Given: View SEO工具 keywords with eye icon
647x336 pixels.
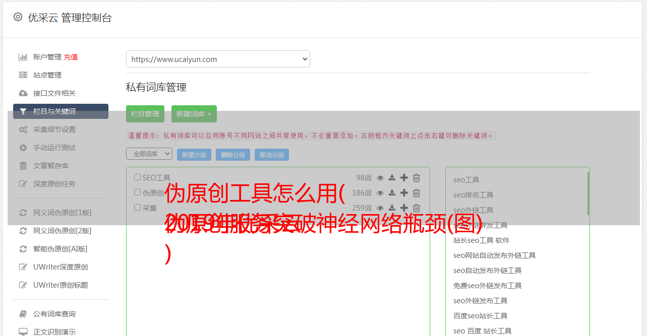Looking at the screenshot, I should [380, 178].
